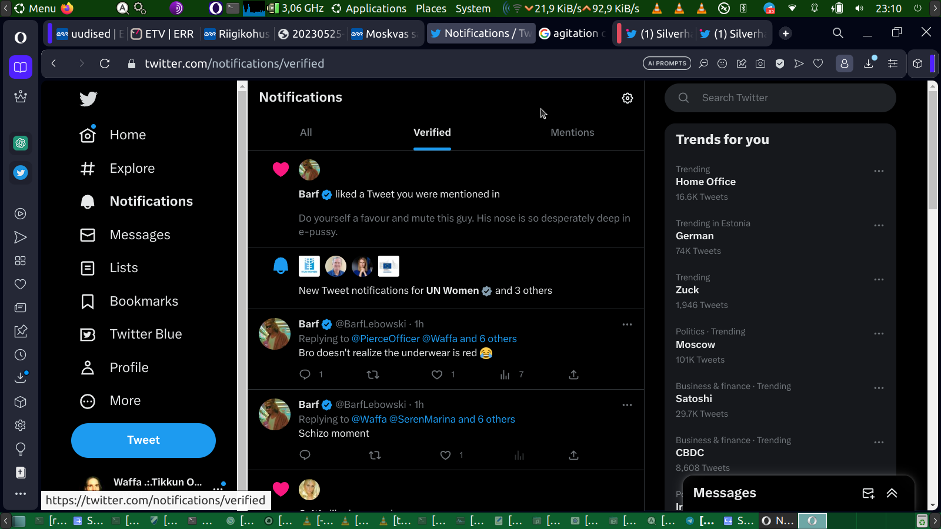Open Opera downloads from the address bar
The image size is (941, 529).
pos(869,63)
